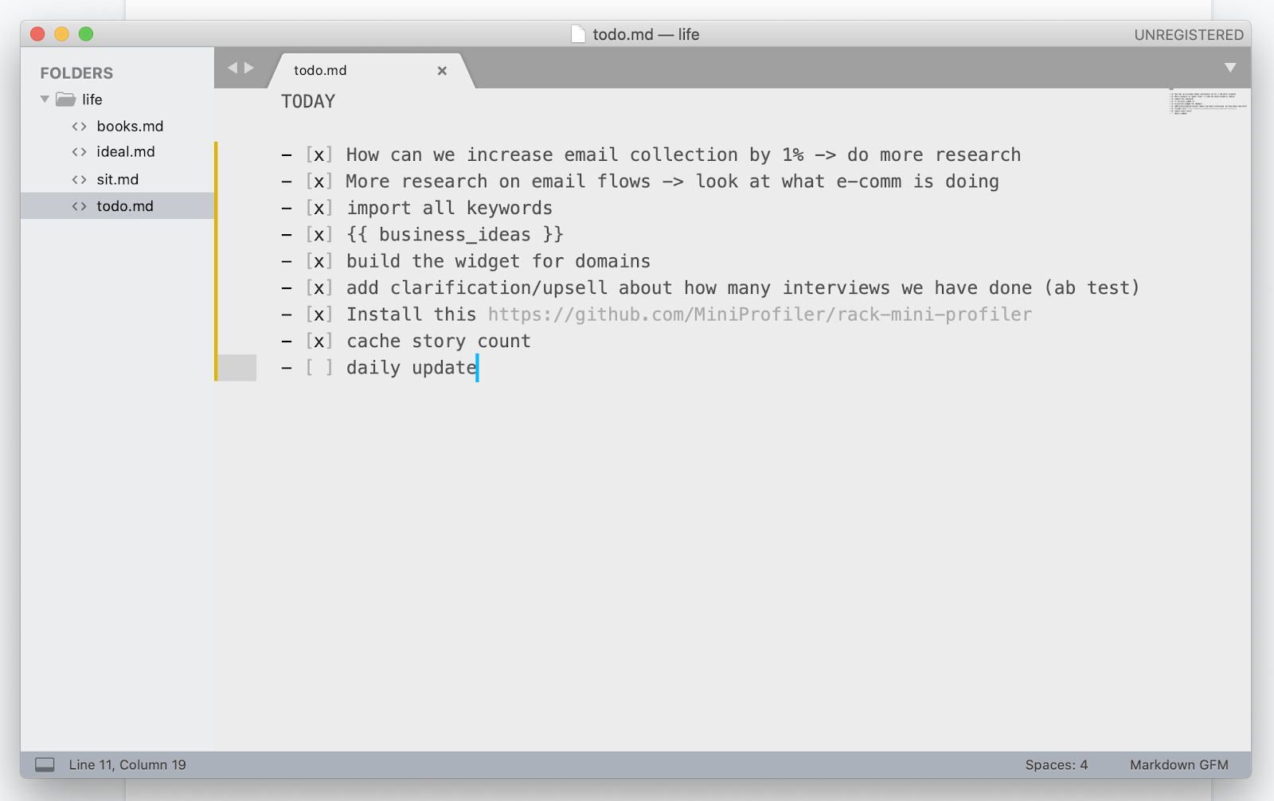Click the file icon in title bar
The image size is (1274, 801).
[578, 34]
